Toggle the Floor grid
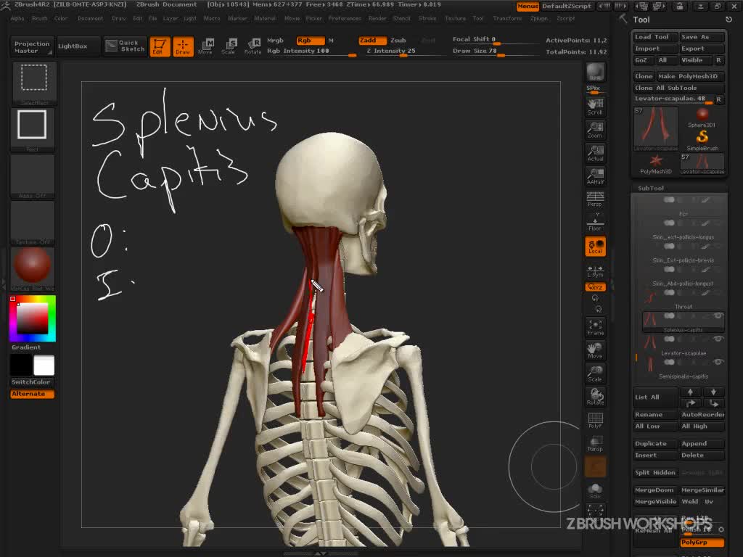Image resolution: width=743 pixels, height=557 pixels. tap(595, 223)
